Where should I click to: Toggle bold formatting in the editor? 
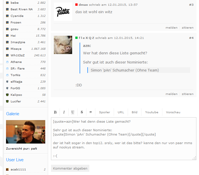(x=55, y=112)
